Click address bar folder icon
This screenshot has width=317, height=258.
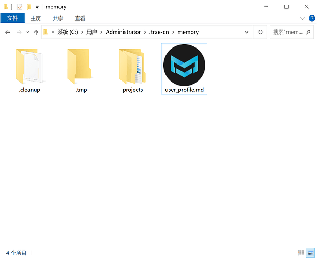(x=46, y=32)
